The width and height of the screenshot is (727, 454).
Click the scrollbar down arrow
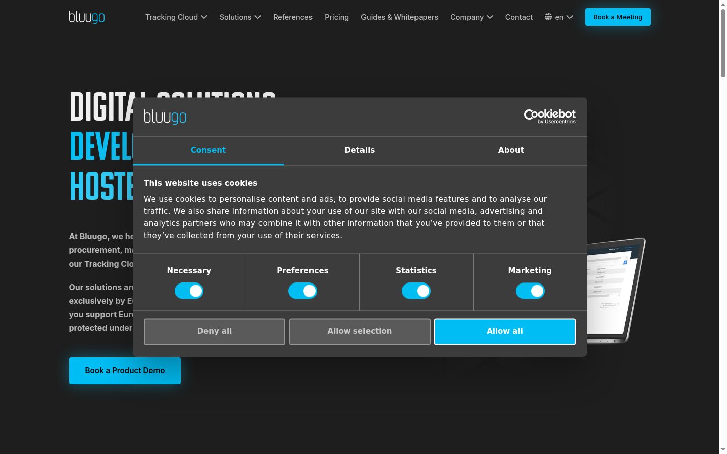point(723,449)
